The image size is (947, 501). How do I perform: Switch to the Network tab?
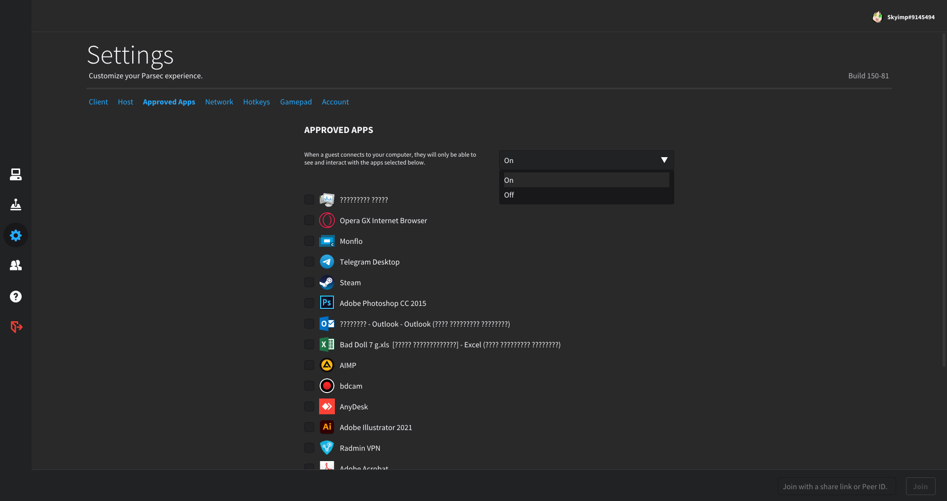click(x=219, y=102)
